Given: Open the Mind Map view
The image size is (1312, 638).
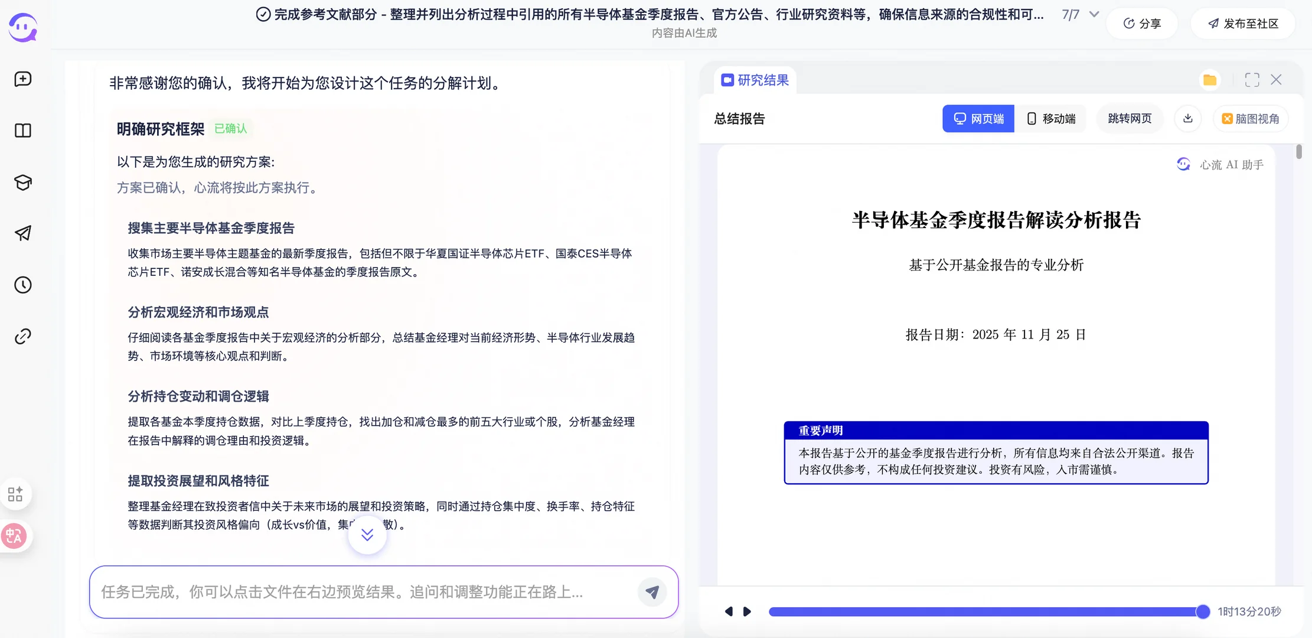Looking at the screenshot, I should [x=1251, y=119].
